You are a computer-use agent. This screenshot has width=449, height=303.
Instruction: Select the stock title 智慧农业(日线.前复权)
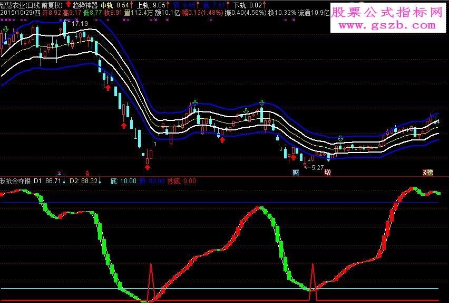(32, 5)
